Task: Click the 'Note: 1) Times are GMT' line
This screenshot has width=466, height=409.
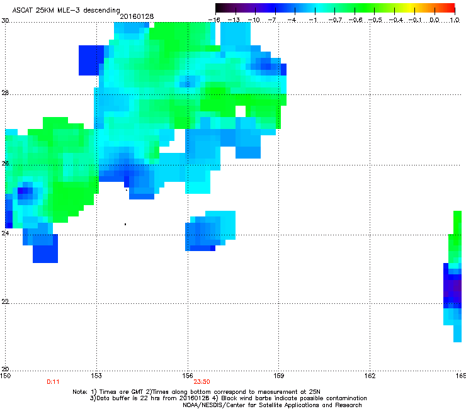Action: 196,392
